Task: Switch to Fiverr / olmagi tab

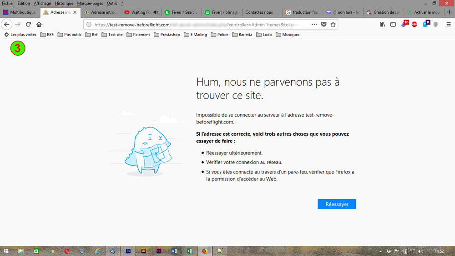Action: pyautogui.click(x=221, y=12)
